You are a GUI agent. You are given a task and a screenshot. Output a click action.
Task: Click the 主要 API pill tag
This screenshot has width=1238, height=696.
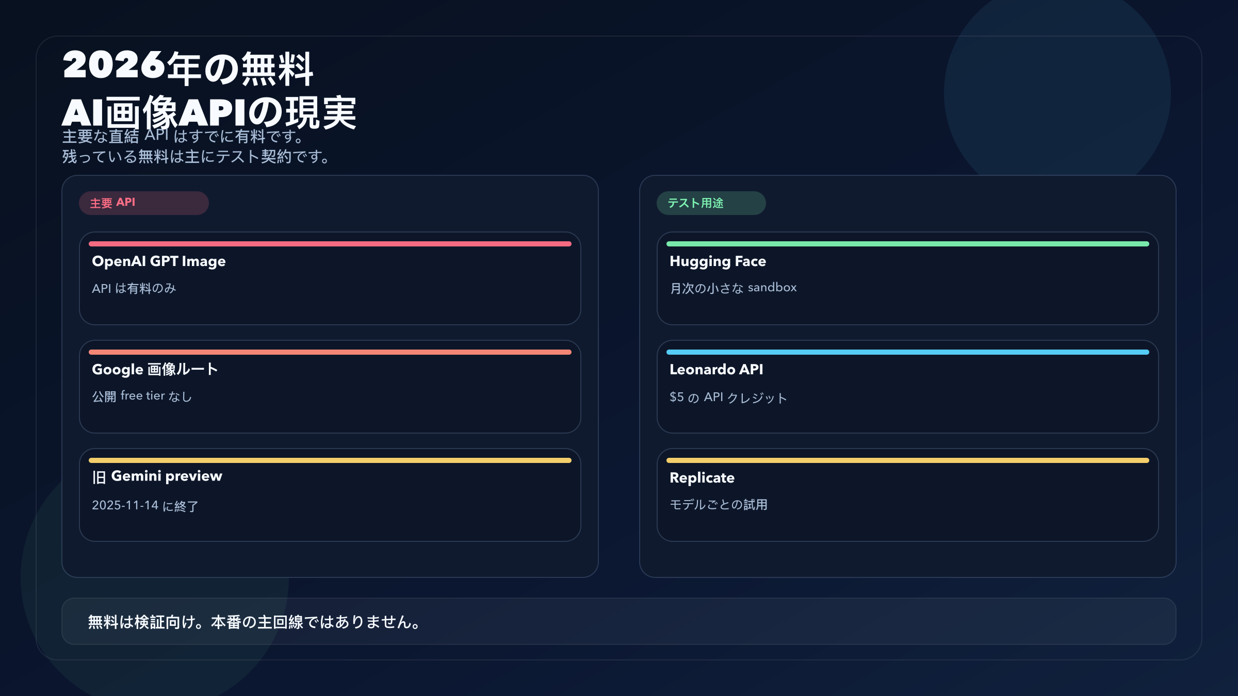tap(143, 203)
